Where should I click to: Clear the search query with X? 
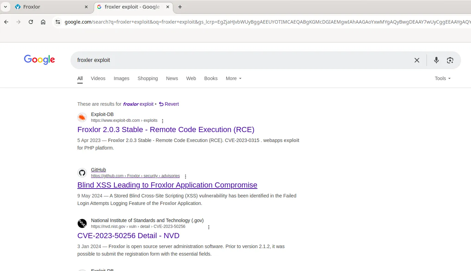point(417,60)
